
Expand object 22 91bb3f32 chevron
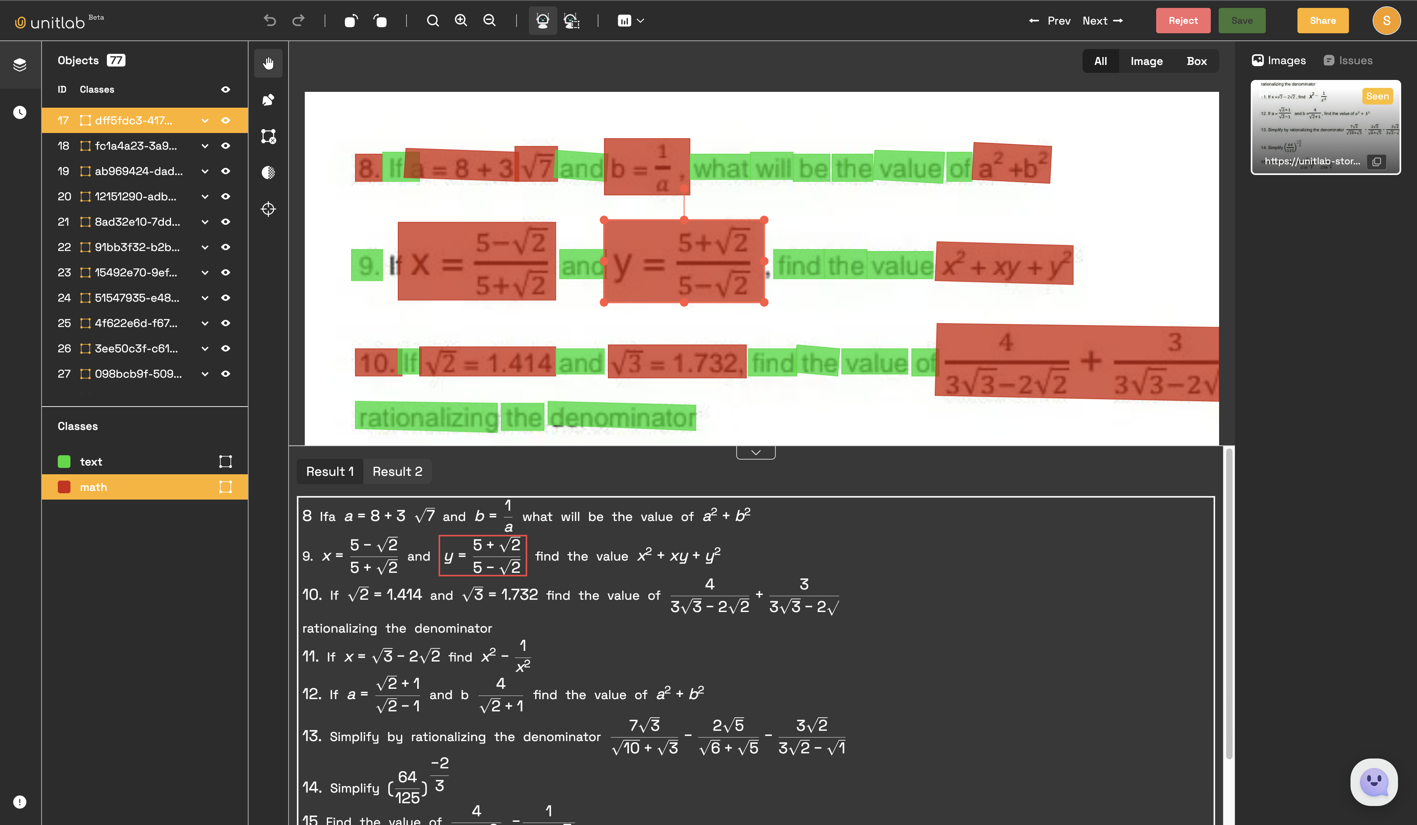click(x=205, y=247)
